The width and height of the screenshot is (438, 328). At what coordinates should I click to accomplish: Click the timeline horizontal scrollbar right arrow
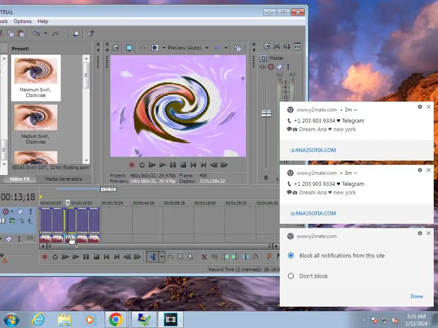point(276,246)
